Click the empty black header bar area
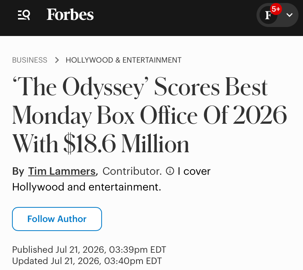Screen dimensions: 303x270 (x=174, y=18)
